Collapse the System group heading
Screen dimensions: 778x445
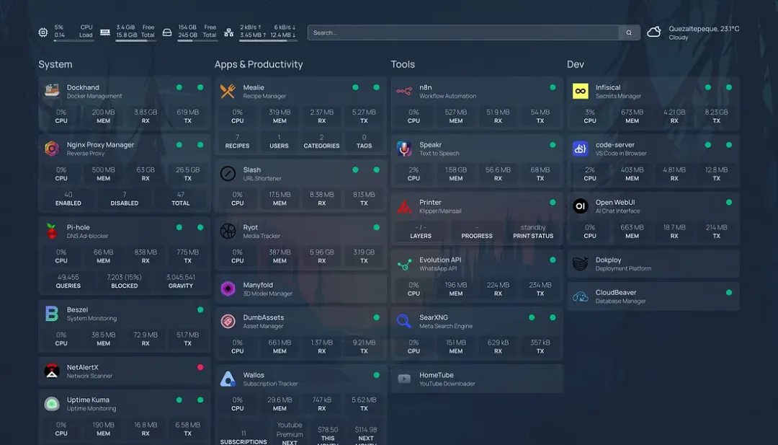[55, 64]
